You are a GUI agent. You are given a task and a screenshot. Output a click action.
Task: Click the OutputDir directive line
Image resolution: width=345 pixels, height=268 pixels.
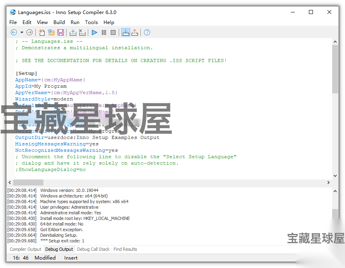point(87,137)
